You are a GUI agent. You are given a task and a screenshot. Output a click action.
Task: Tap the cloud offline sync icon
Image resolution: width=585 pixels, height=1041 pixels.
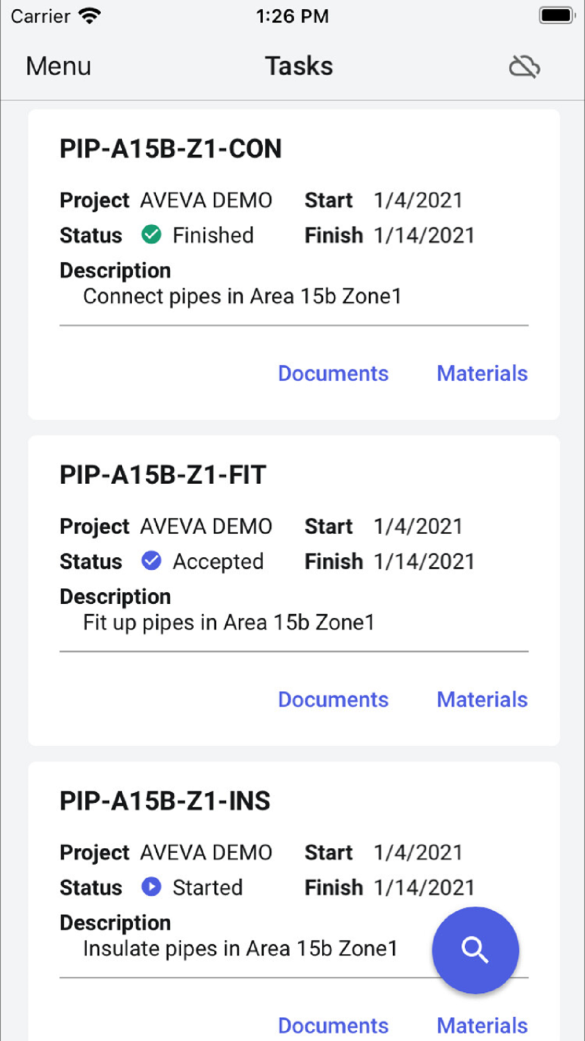tap(524, 66)
